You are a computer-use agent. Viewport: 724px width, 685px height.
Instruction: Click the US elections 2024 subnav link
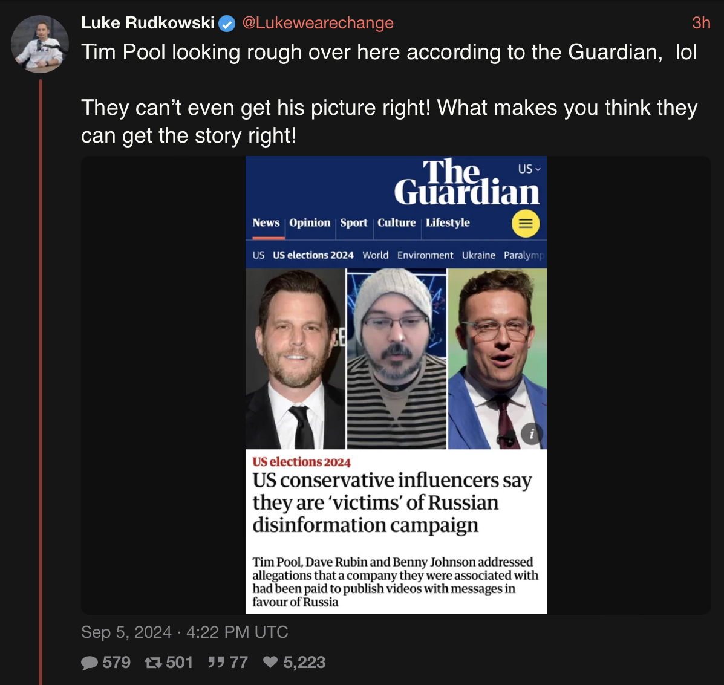coord(313,255)
